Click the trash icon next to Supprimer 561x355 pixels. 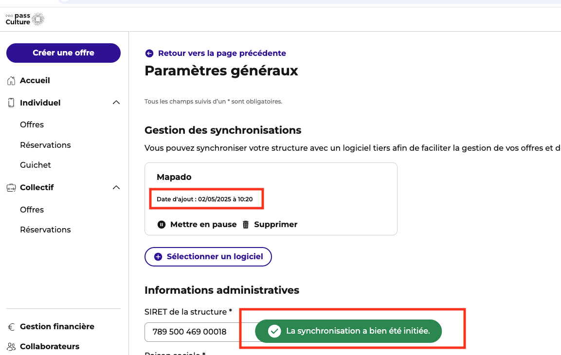(246, 225)
